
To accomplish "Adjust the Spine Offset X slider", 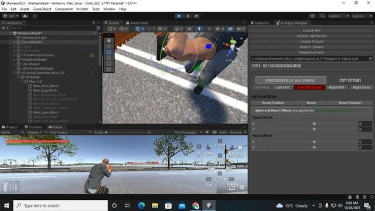I will tap(314, 124).
